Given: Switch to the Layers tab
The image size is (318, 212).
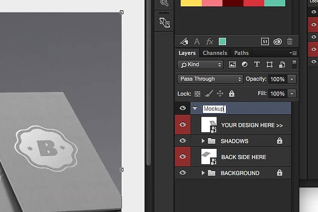Looking at the screenshot, I should pyautogui.click(x=187, y=53).
